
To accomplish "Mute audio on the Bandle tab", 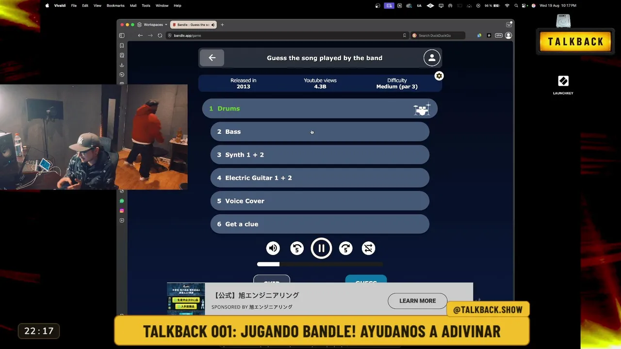I will click(x=213, y=25).
